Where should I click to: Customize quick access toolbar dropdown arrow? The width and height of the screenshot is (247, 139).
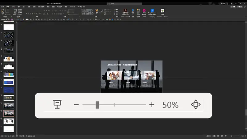[x=121, y=19]
